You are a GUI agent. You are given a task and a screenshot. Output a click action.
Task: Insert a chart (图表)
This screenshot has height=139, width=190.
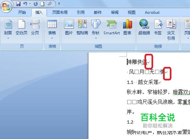(127, 27)
